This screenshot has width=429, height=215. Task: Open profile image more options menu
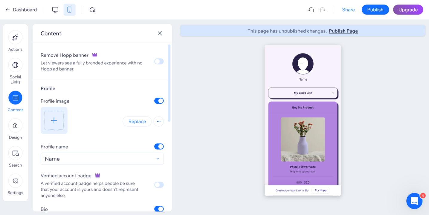point(159,122)
